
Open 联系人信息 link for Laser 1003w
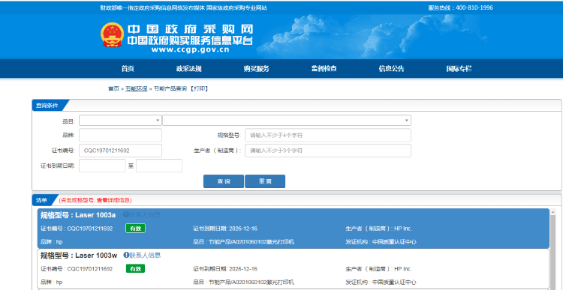[145, 256]
